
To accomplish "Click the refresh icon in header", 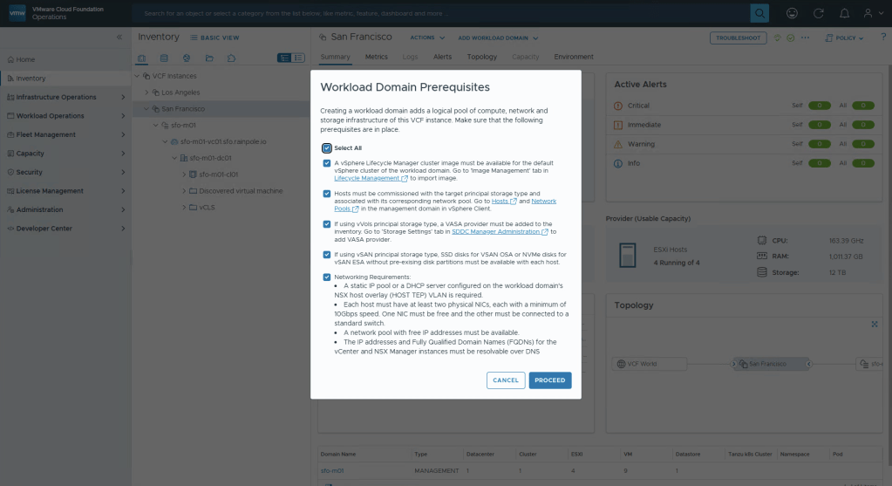I will pos(818,13).
